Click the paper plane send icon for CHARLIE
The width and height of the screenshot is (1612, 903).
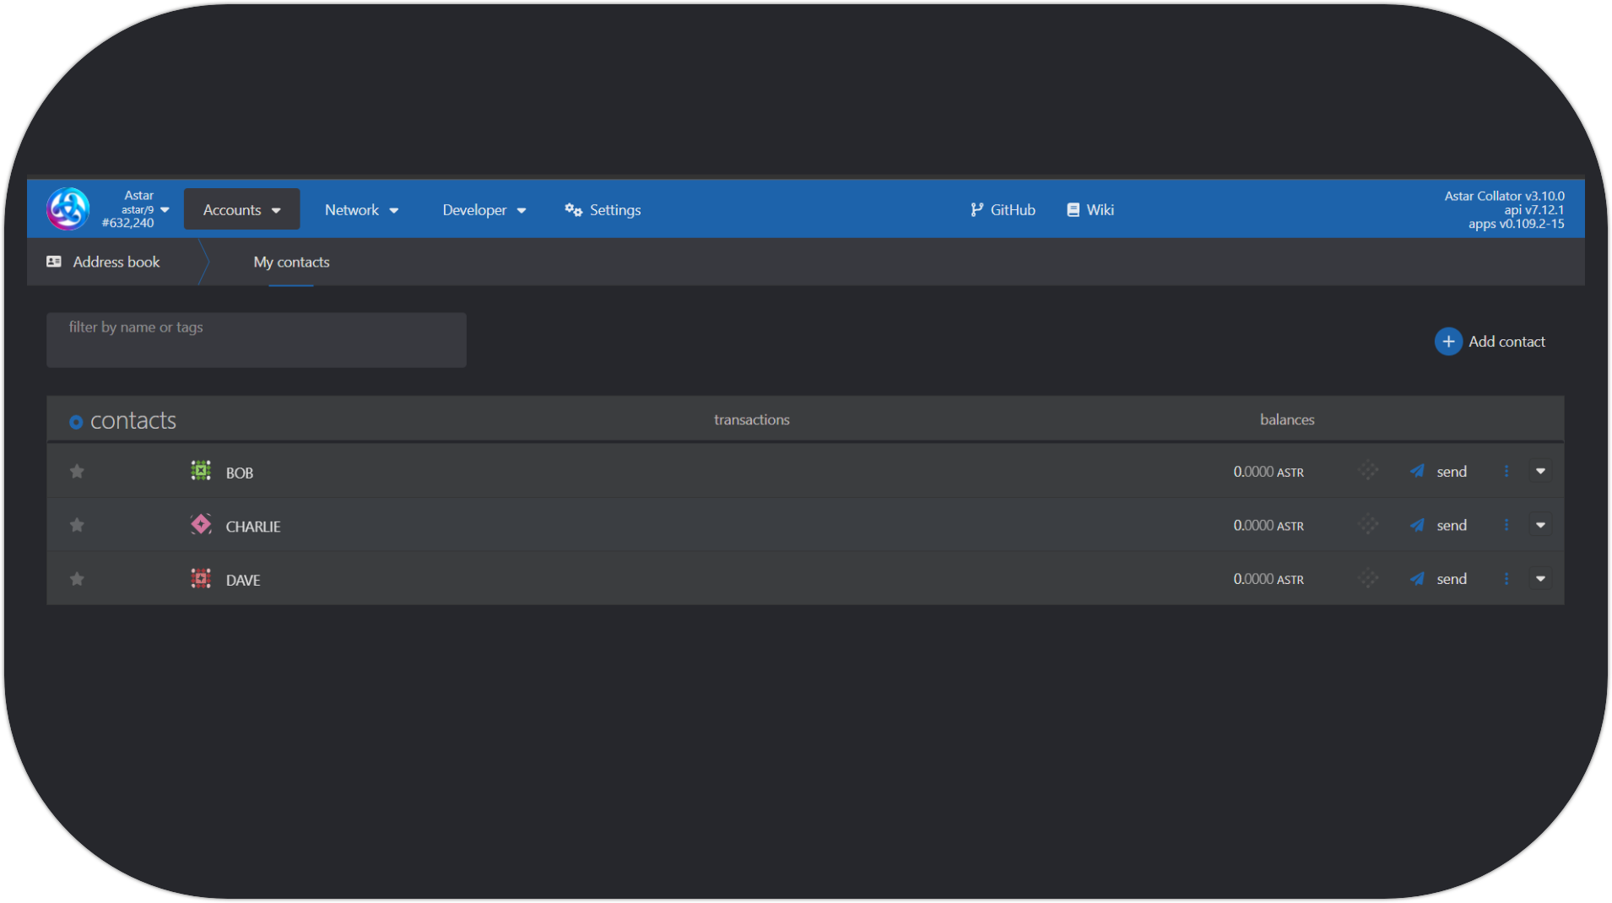pos(1417,525)
